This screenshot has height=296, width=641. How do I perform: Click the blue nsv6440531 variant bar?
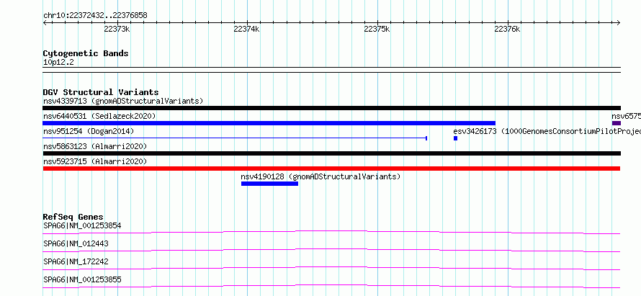[x=269, y=123]
